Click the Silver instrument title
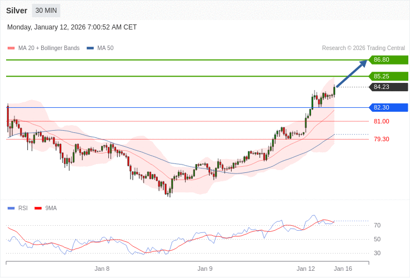 point(17,11)
